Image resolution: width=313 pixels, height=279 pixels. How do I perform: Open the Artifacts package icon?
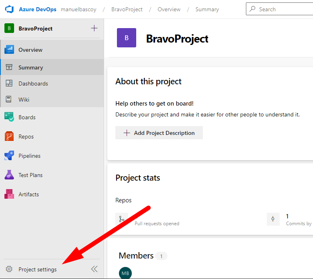pyautogui.click(x=9, y=194)
